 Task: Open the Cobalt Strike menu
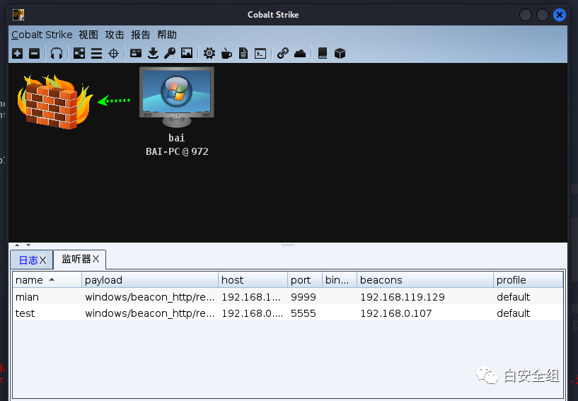click(x=42, y=35)
